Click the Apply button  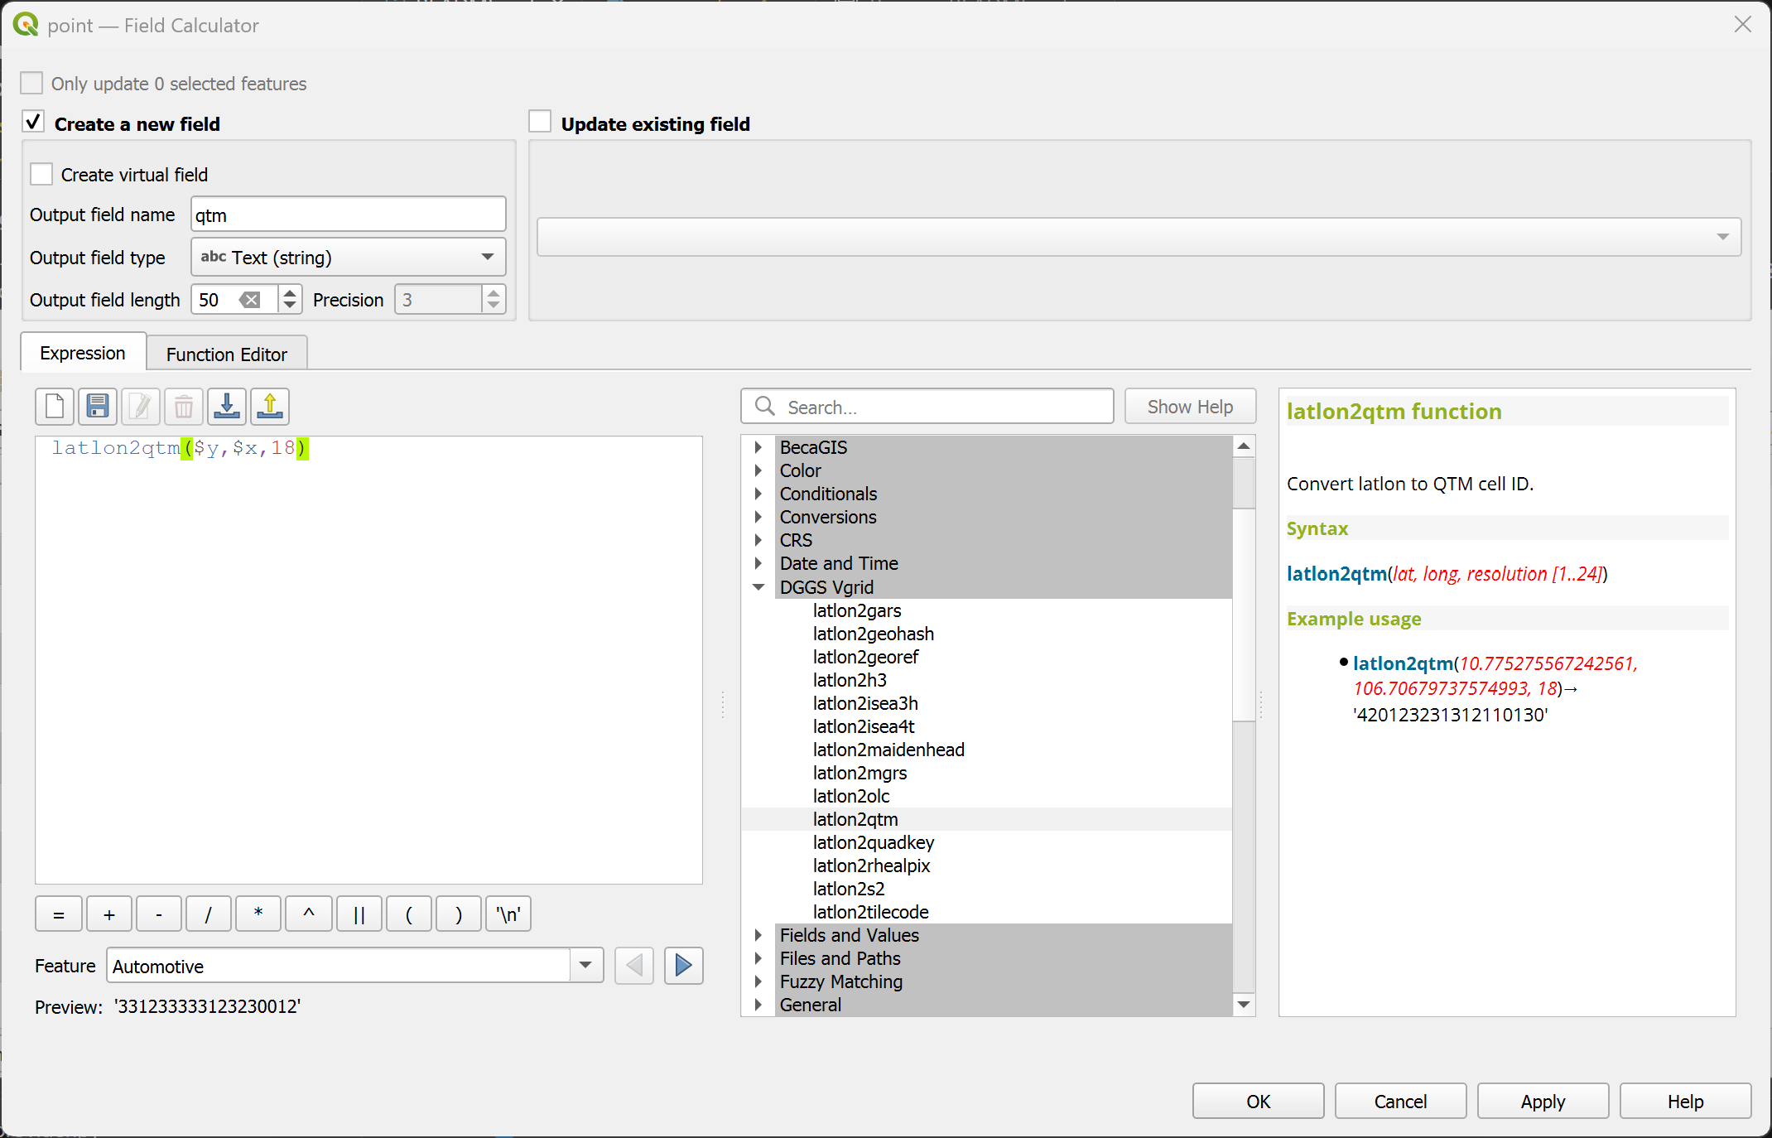pos(1542,1102)
